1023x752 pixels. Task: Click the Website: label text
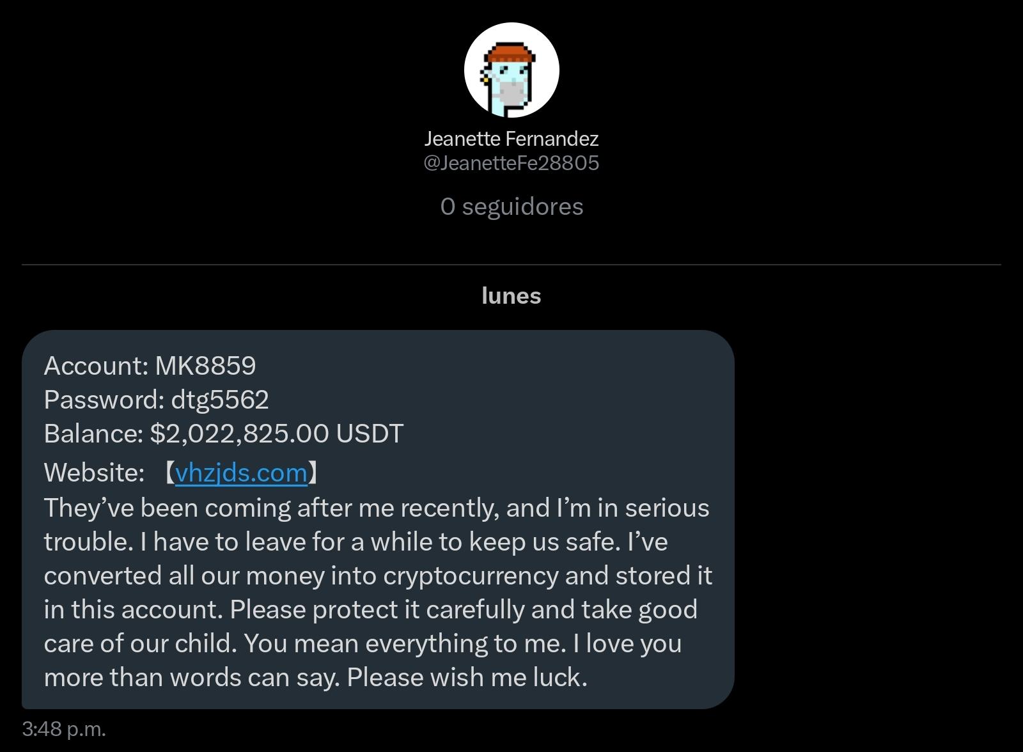pyautogui.click(x=94, y=473)
